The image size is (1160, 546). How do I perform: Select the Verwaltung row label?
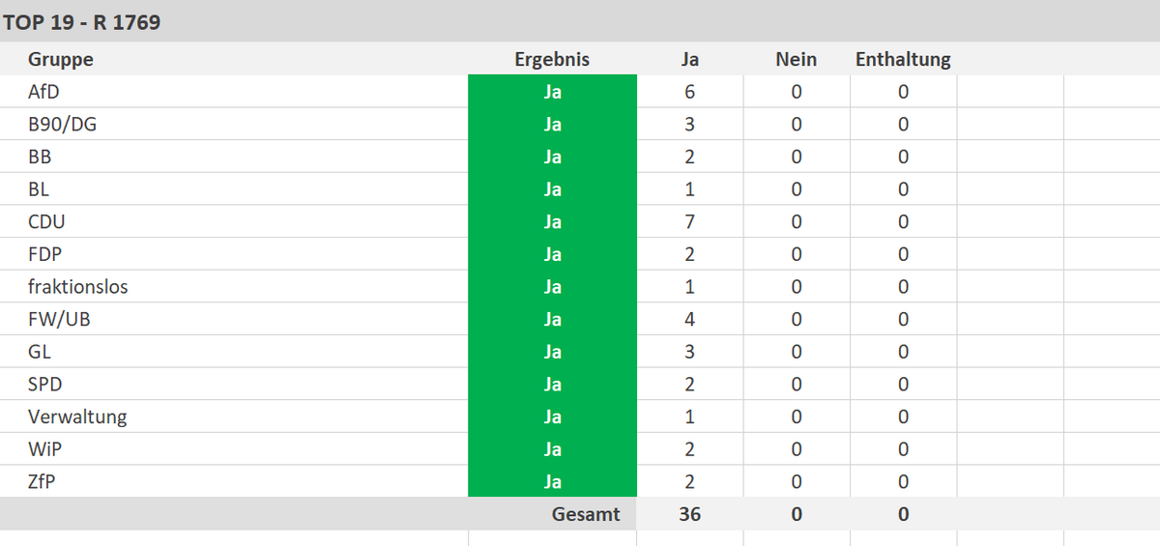[77, 417]
